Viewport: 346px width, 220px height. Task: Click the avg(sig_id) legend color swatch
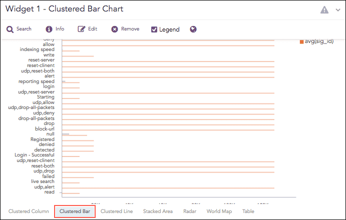click(x=301, y=41)
